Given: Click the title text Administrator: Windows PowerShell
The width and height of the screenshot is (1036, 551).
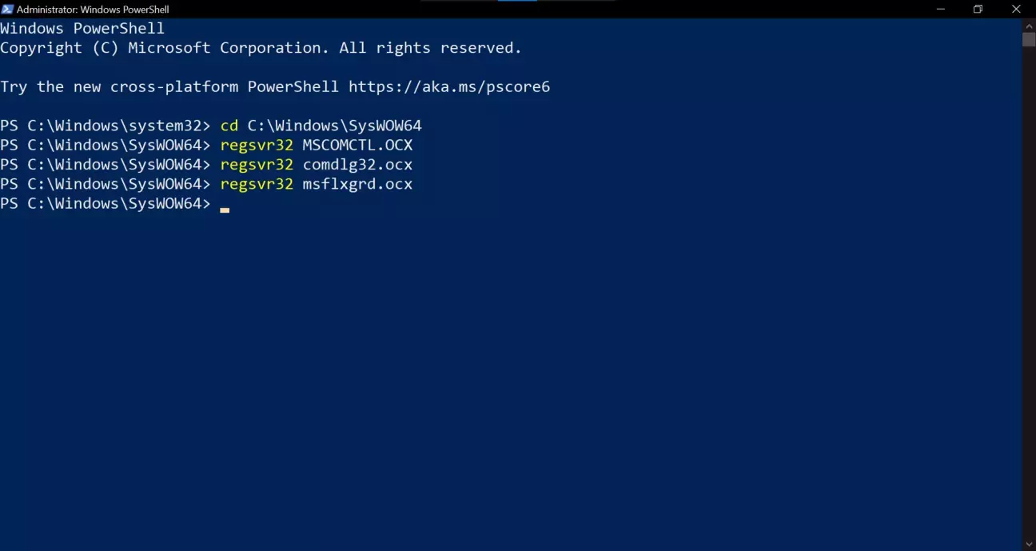Looking at the screenshot, I should point(93,10).
